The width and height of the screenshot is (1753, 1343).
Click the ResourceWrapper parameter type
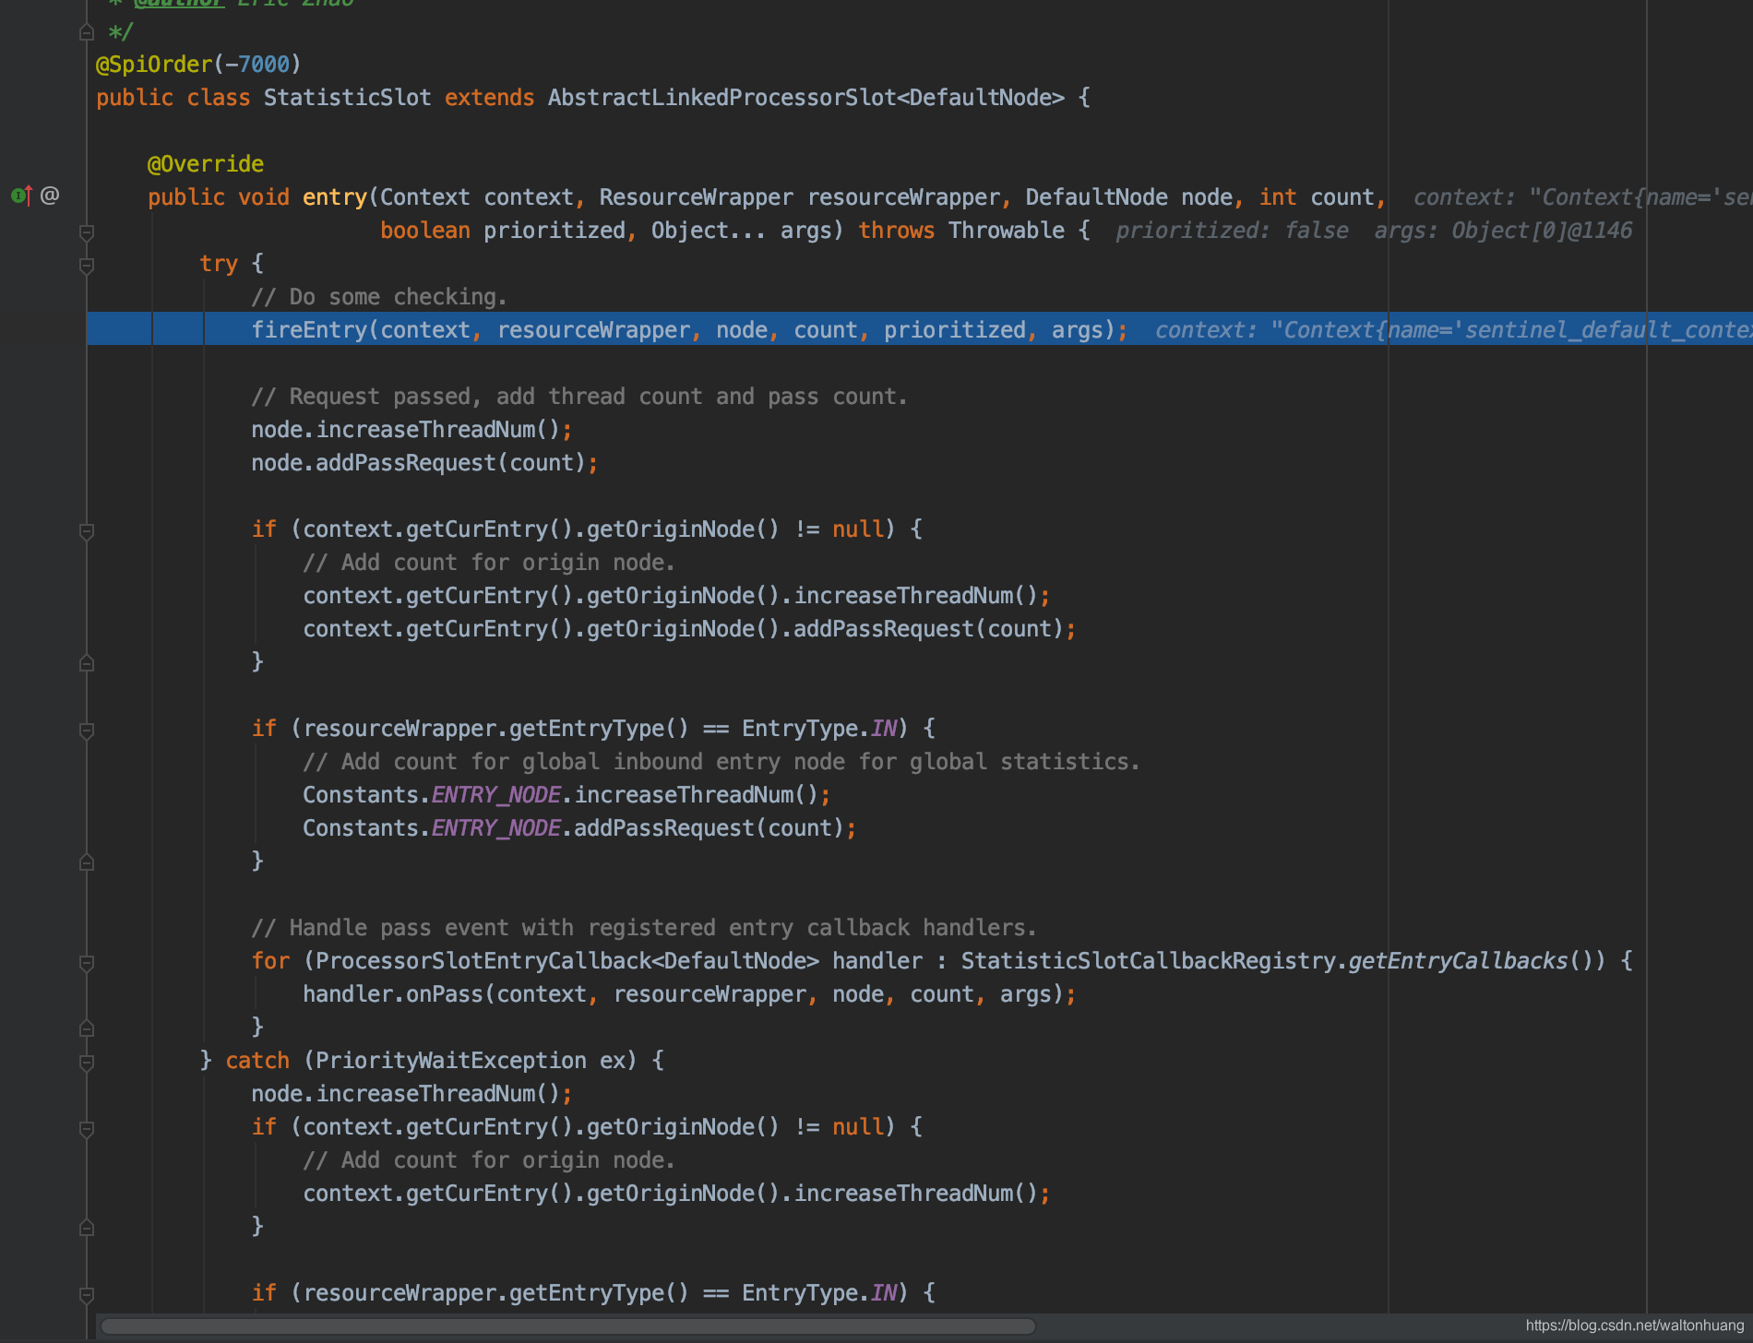pyautogui.click(x=696, y=197)
